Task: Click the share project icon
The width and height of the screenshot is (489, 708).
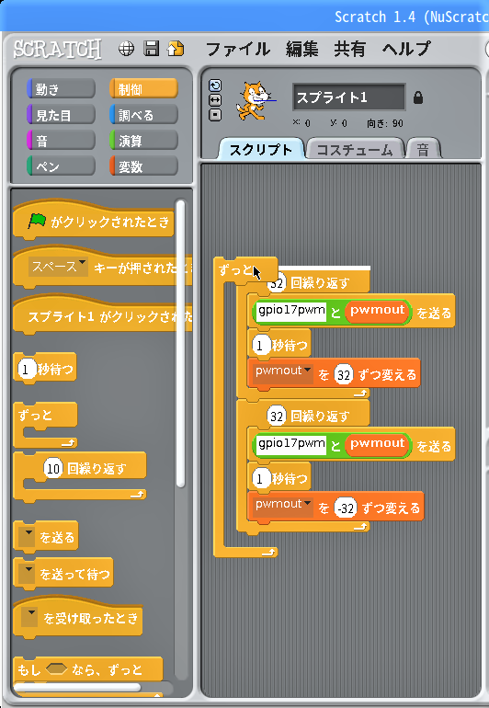Action: (x=176, y=49)
